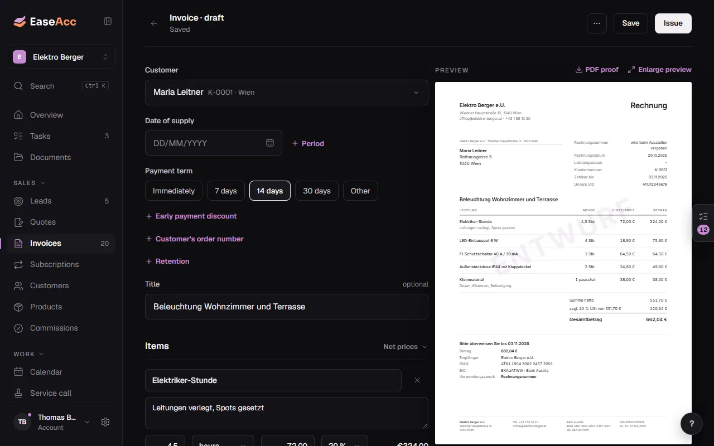
Task: Choose Other payment term
Action: pyautogui.click(x=360, y=191)
